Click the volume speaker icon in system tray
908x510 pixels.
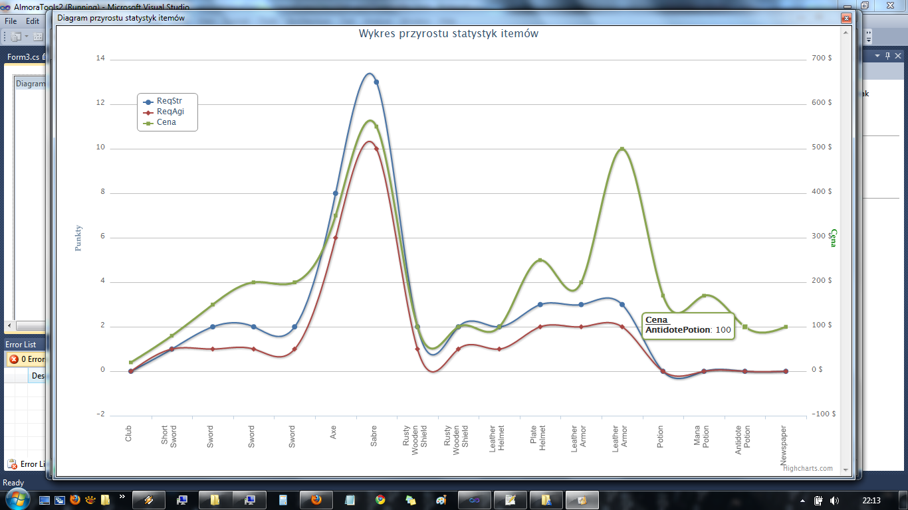[835, 500]
